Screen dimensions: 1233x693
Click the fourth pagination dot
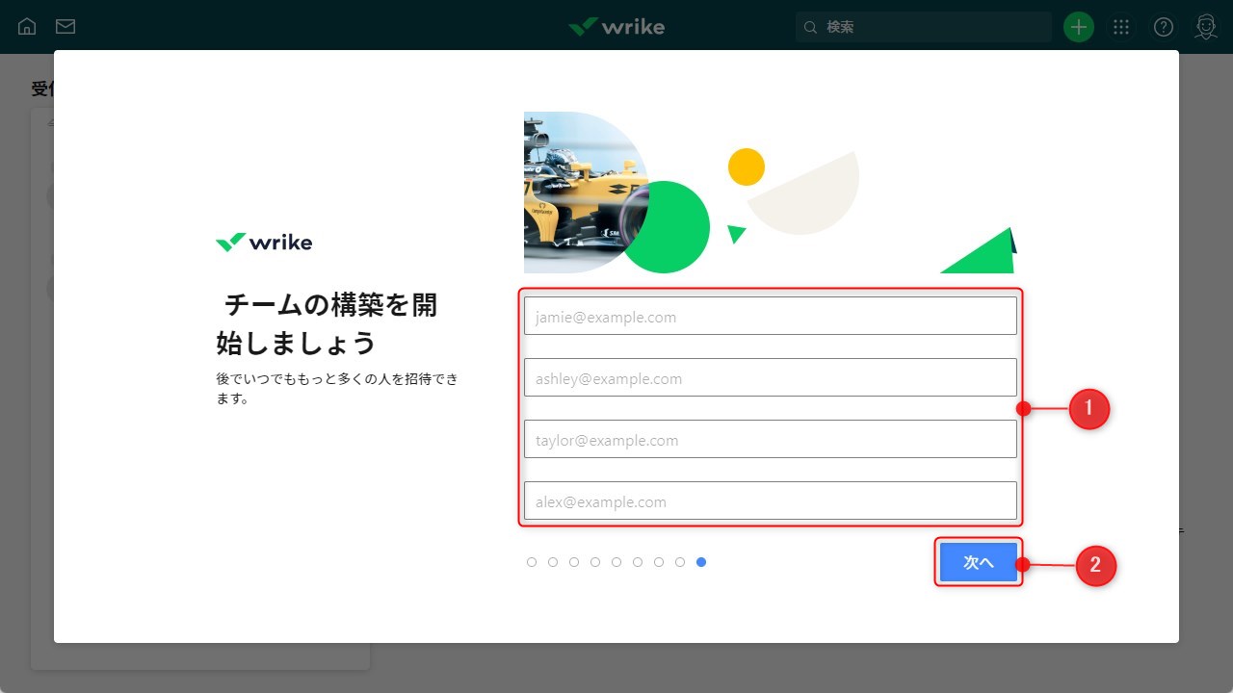click(595, 561)
